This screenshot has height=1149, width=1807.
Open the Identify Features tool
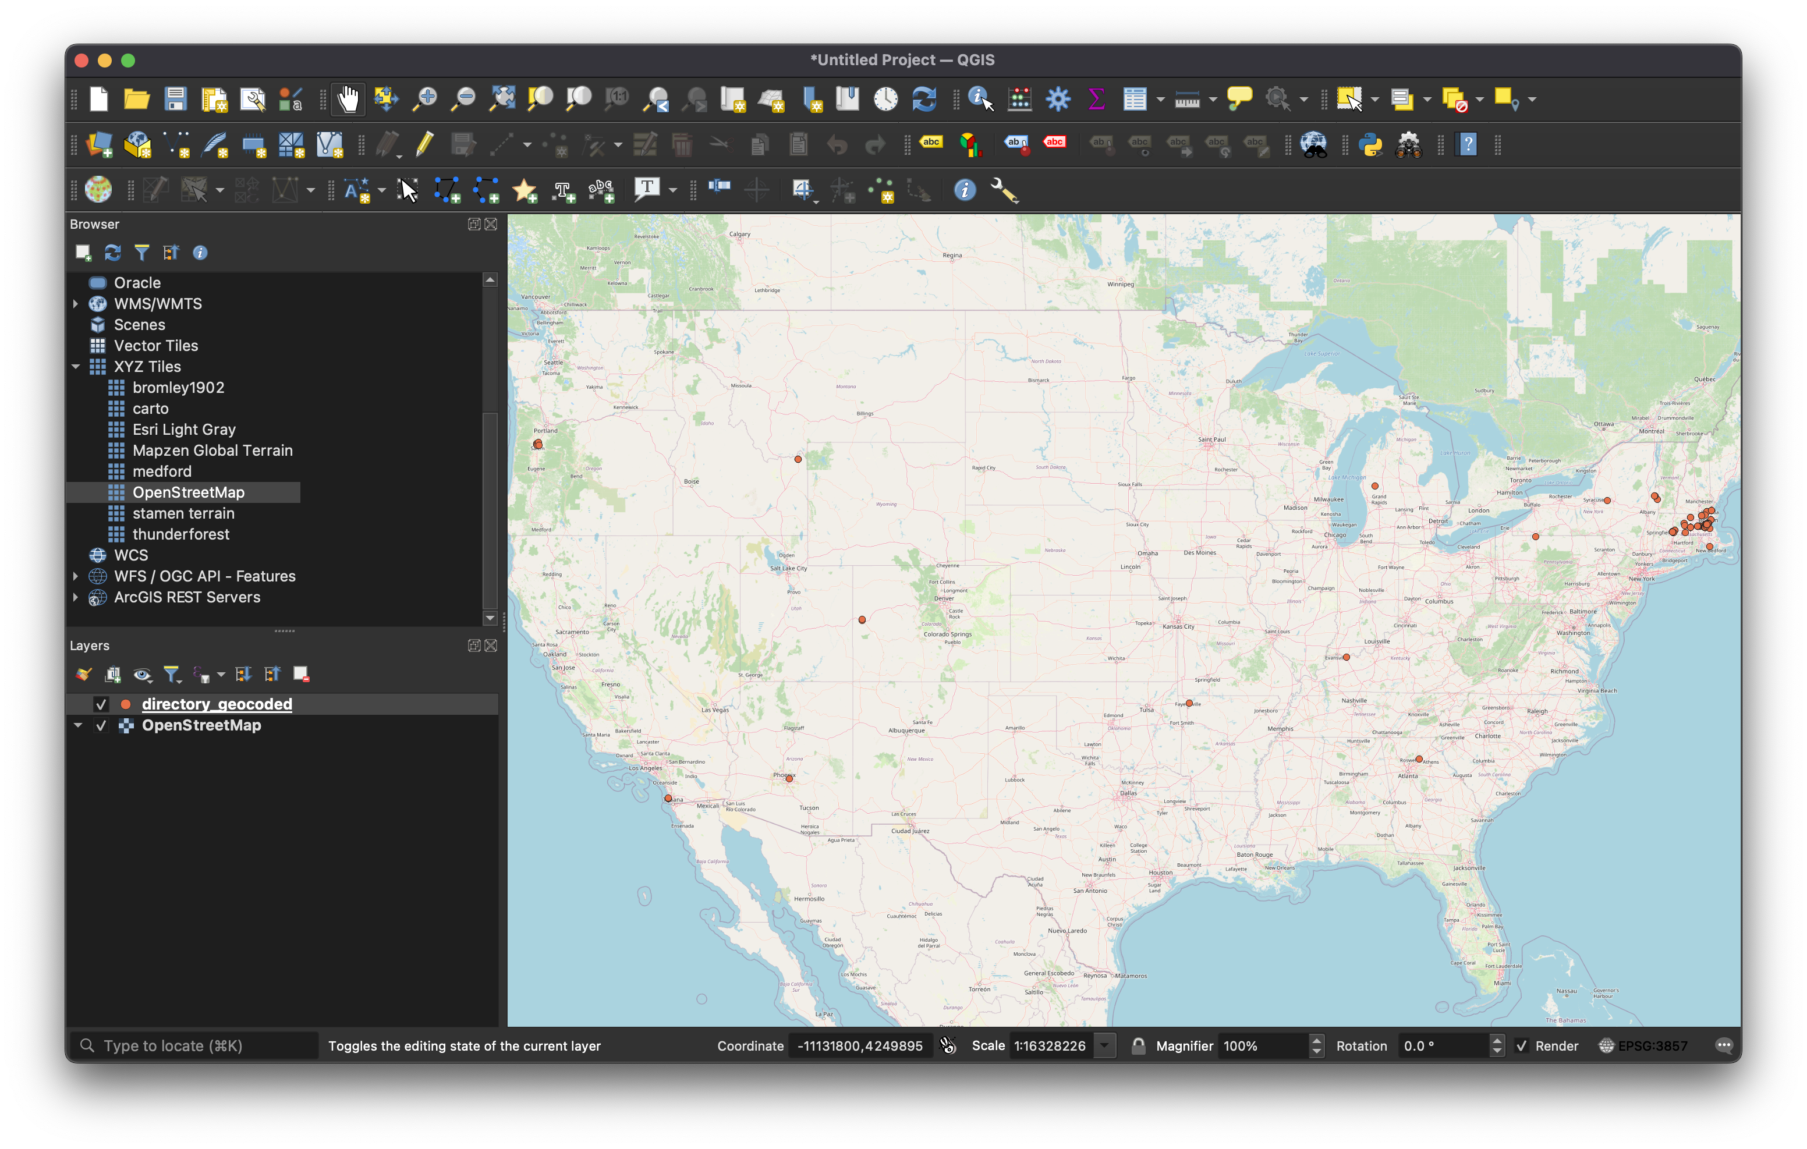pos(980,99)
